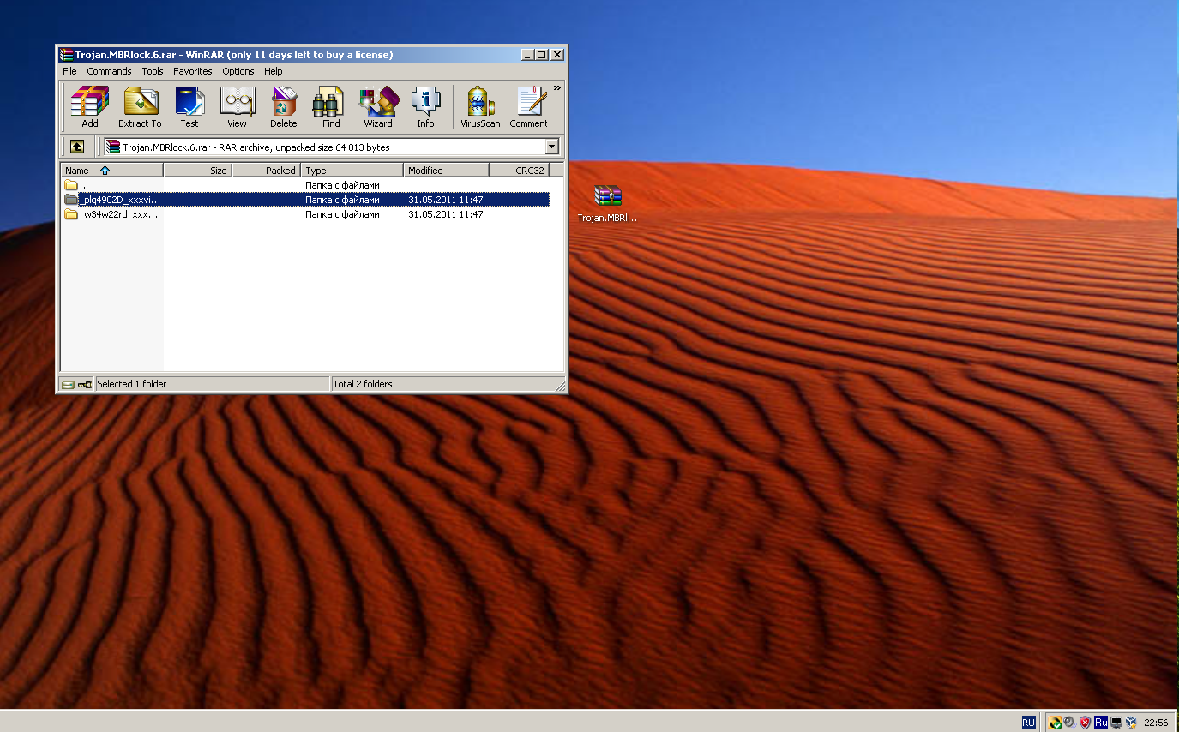1179x732 pixels.
Task: Click the Comment toolbar icon
Action: [528, 107]
